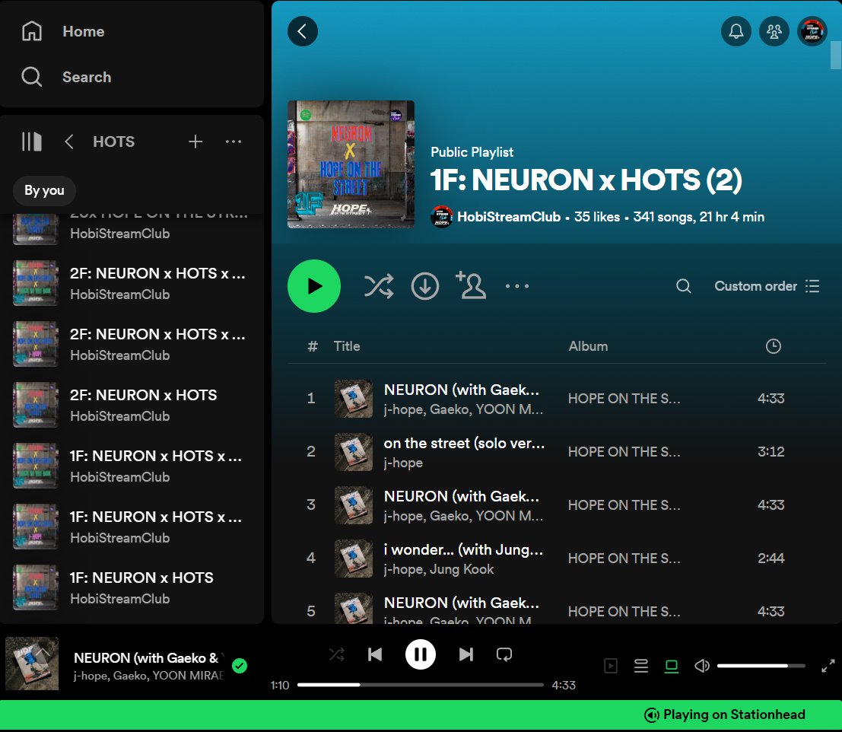Search within the playlist
842x732 pixels.
[x=683, y=286]
